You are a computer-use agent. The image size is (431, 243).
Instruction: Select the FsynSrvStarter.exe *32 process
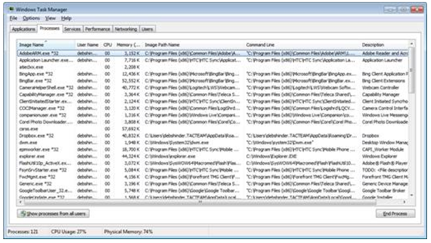(213, 170)
